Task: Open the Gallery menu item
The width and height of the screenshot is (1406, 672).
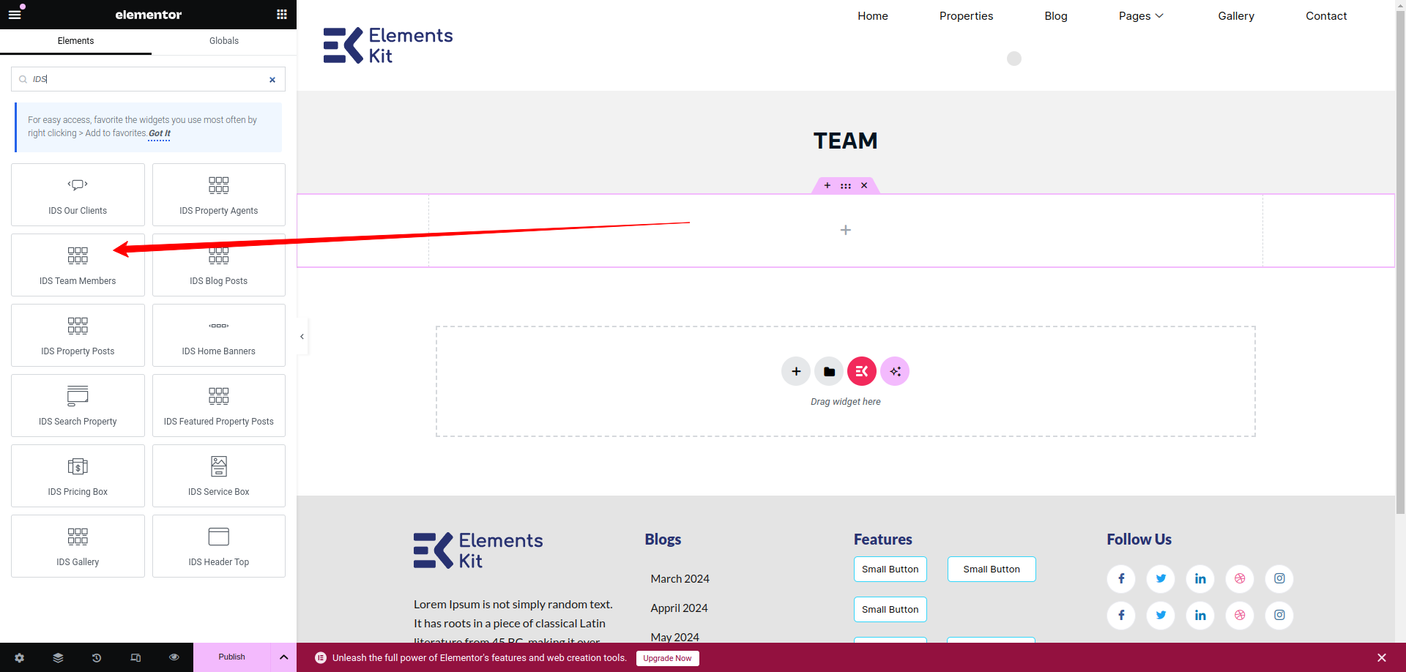Action: [x=1236, y=16]
